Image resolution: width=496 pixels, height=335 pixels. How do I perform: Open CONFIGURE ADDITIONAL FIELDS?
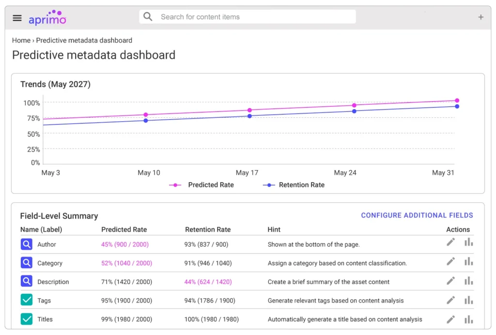(x=417, y=215)
